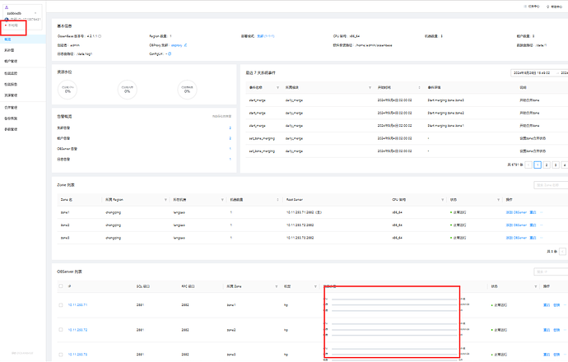Open the 任务中心 icon in the top bar
The image size is (568, 362).
pos(525,7)
